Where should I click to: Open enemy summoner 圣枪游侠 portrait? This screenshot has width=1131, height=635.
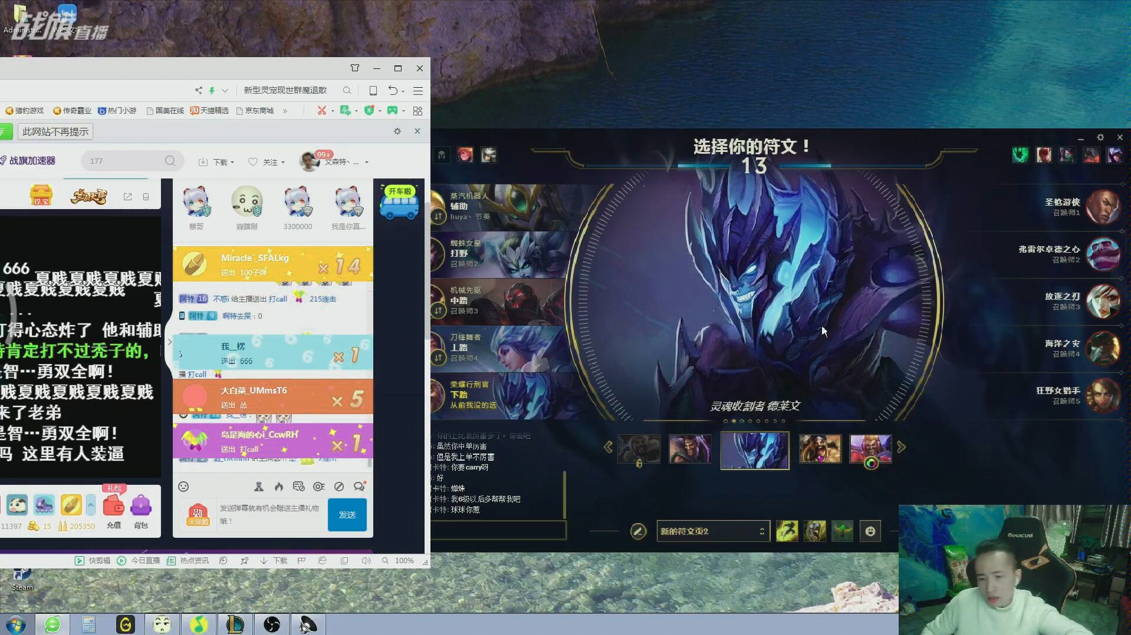pos(1103,207)
